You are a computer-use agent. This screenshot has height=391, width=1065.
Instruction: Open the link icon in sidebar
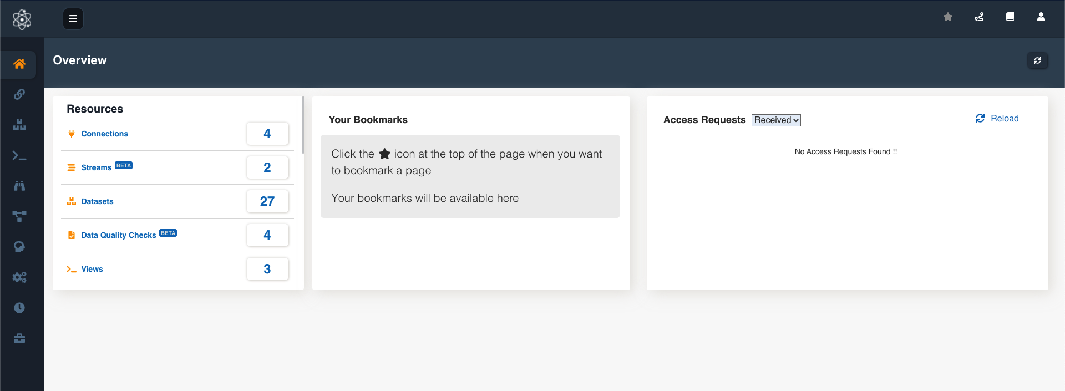pos(19,94)
